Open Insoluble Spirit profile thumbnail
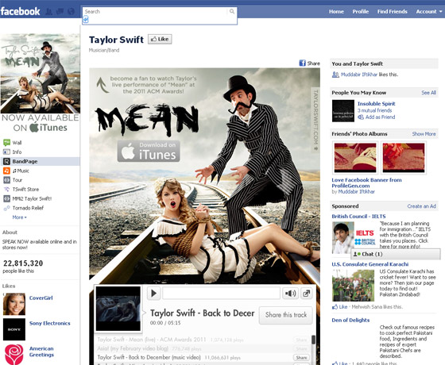This screenshot has width=445, height=365. pos(343,111)
